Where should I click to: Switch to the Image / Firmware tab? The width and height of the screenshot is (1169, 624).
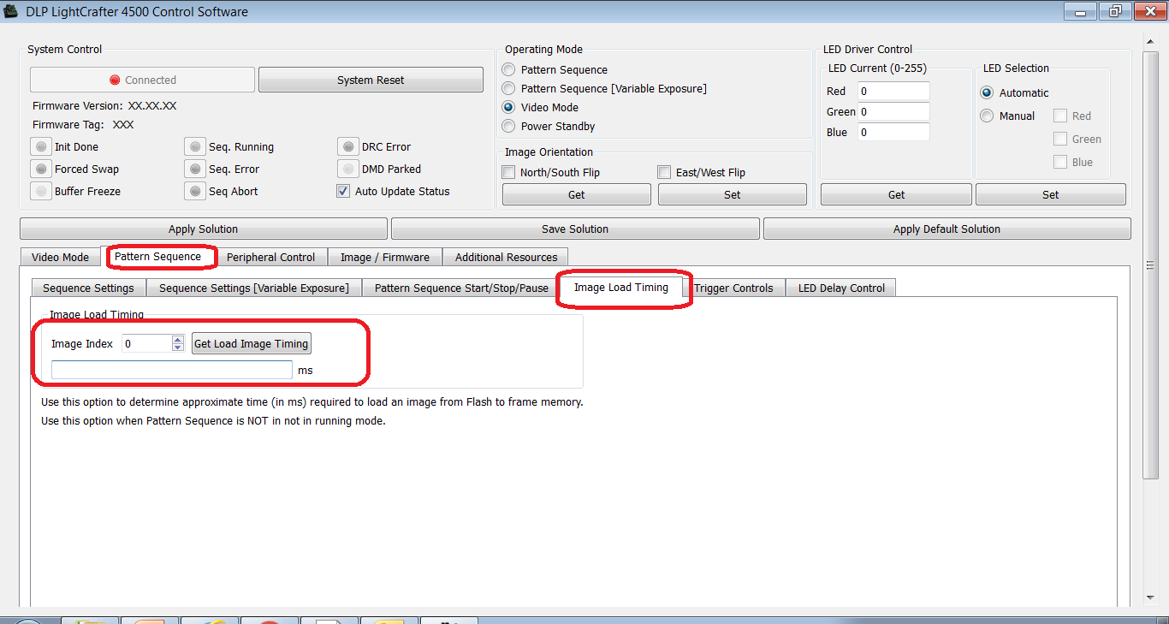point(385,257)
